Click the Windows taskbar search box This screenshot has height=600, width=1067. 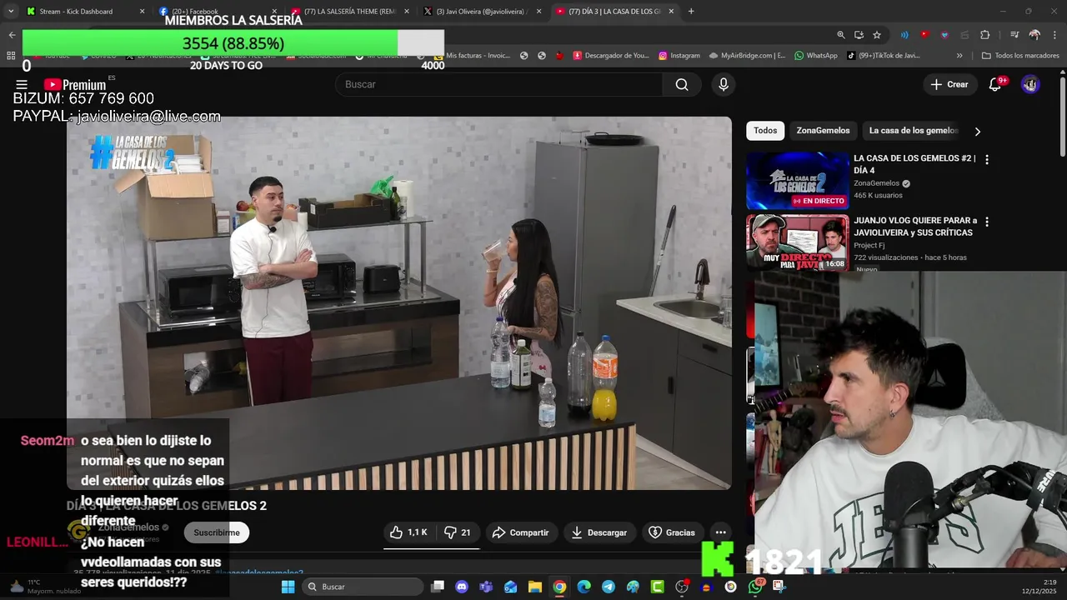363,587
